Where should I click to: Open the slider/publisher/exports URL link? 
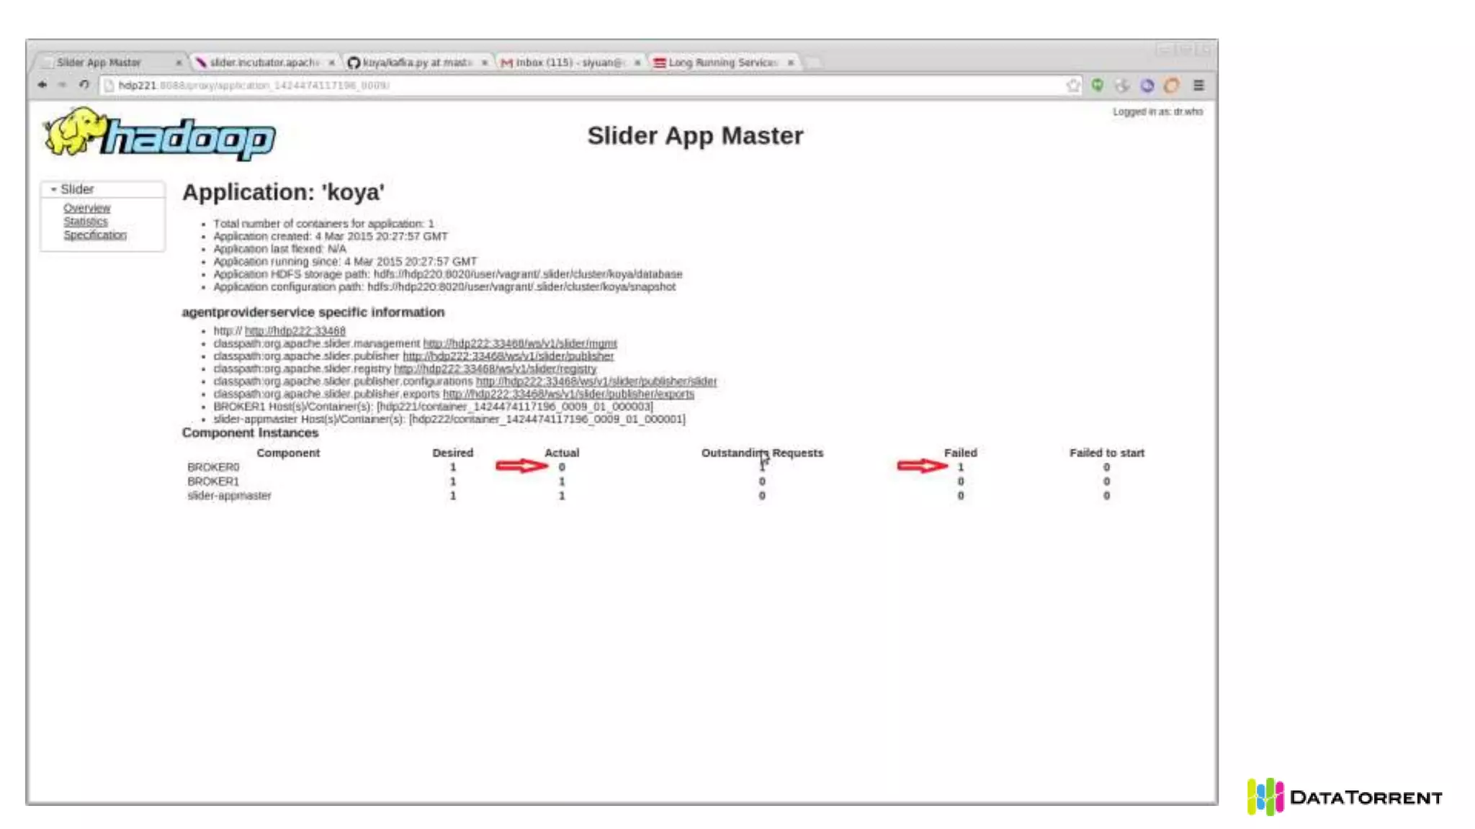(568, 394)
